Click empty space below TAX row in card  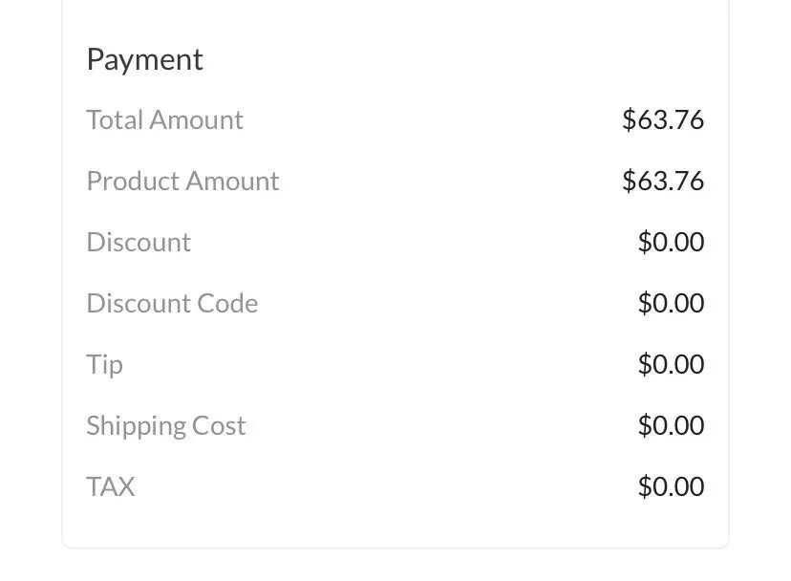[395, 525]
